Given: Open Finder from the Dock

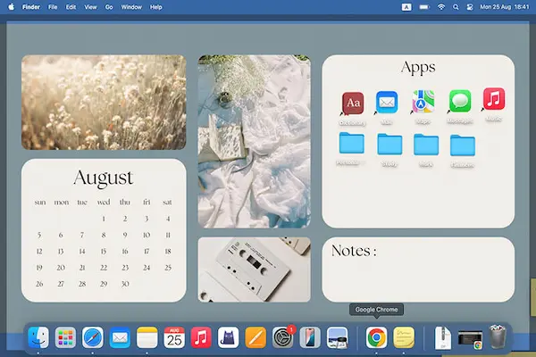Looking at the screenshot, I should coord(38,337).
